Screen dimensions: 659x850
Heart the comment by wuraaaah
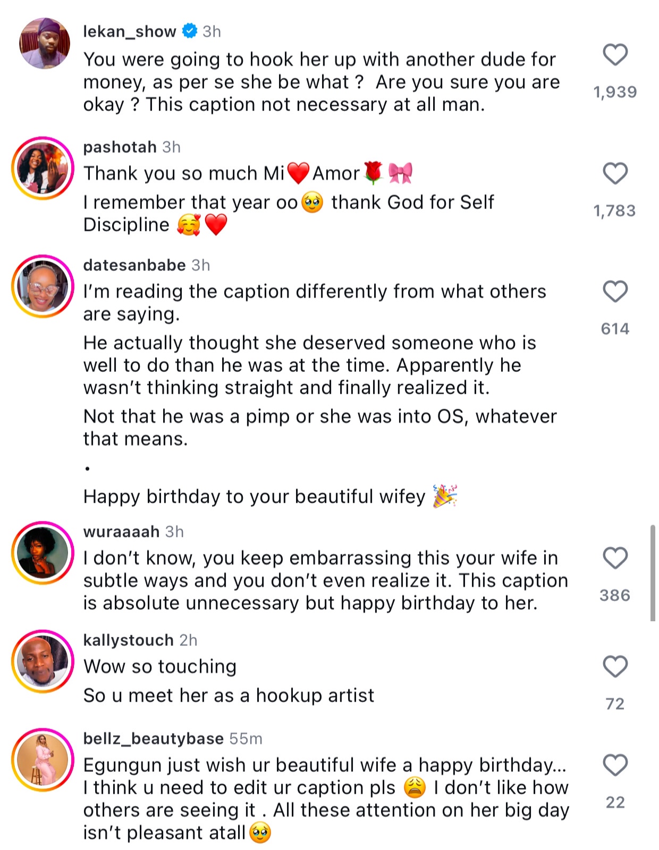tap(615, 558)
